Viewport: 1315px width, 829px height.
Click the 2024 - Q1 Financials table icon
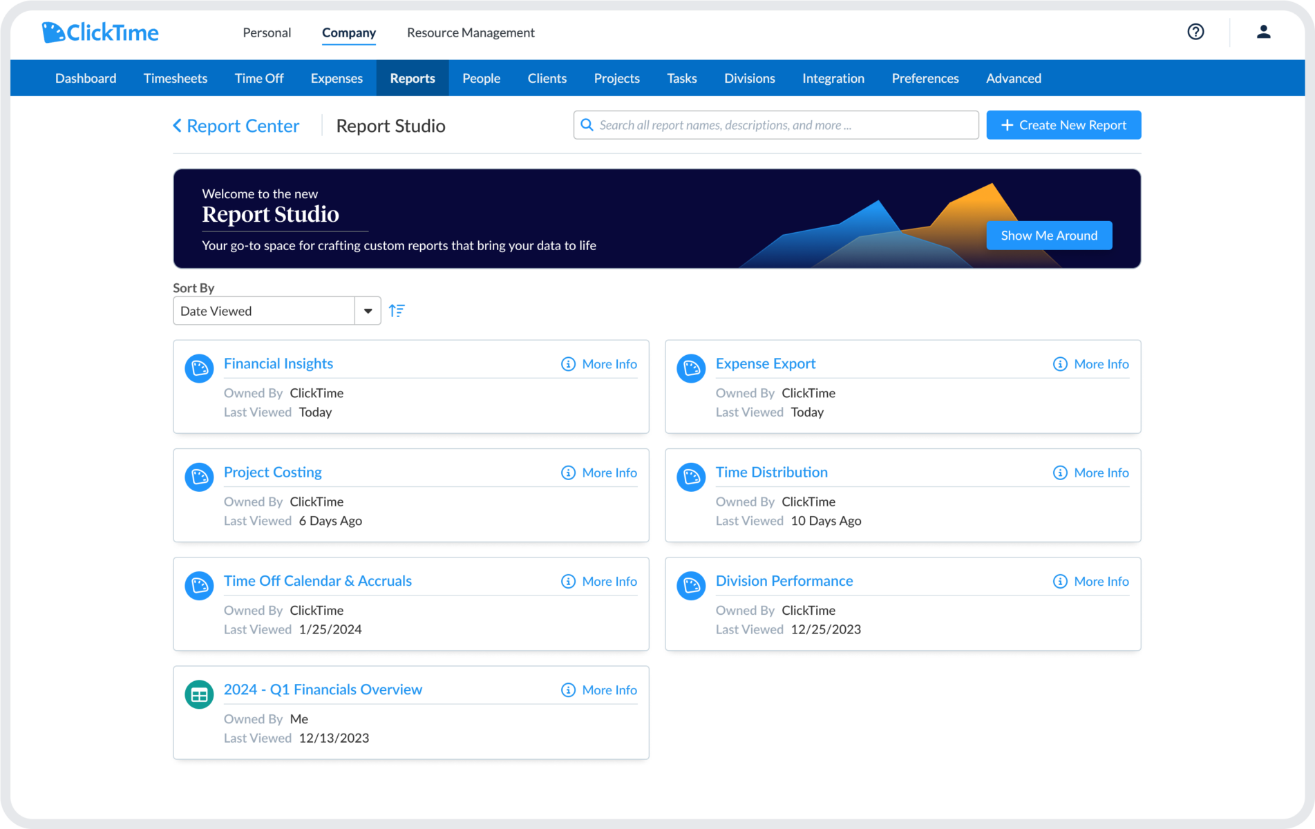click(x=199, y=694)
